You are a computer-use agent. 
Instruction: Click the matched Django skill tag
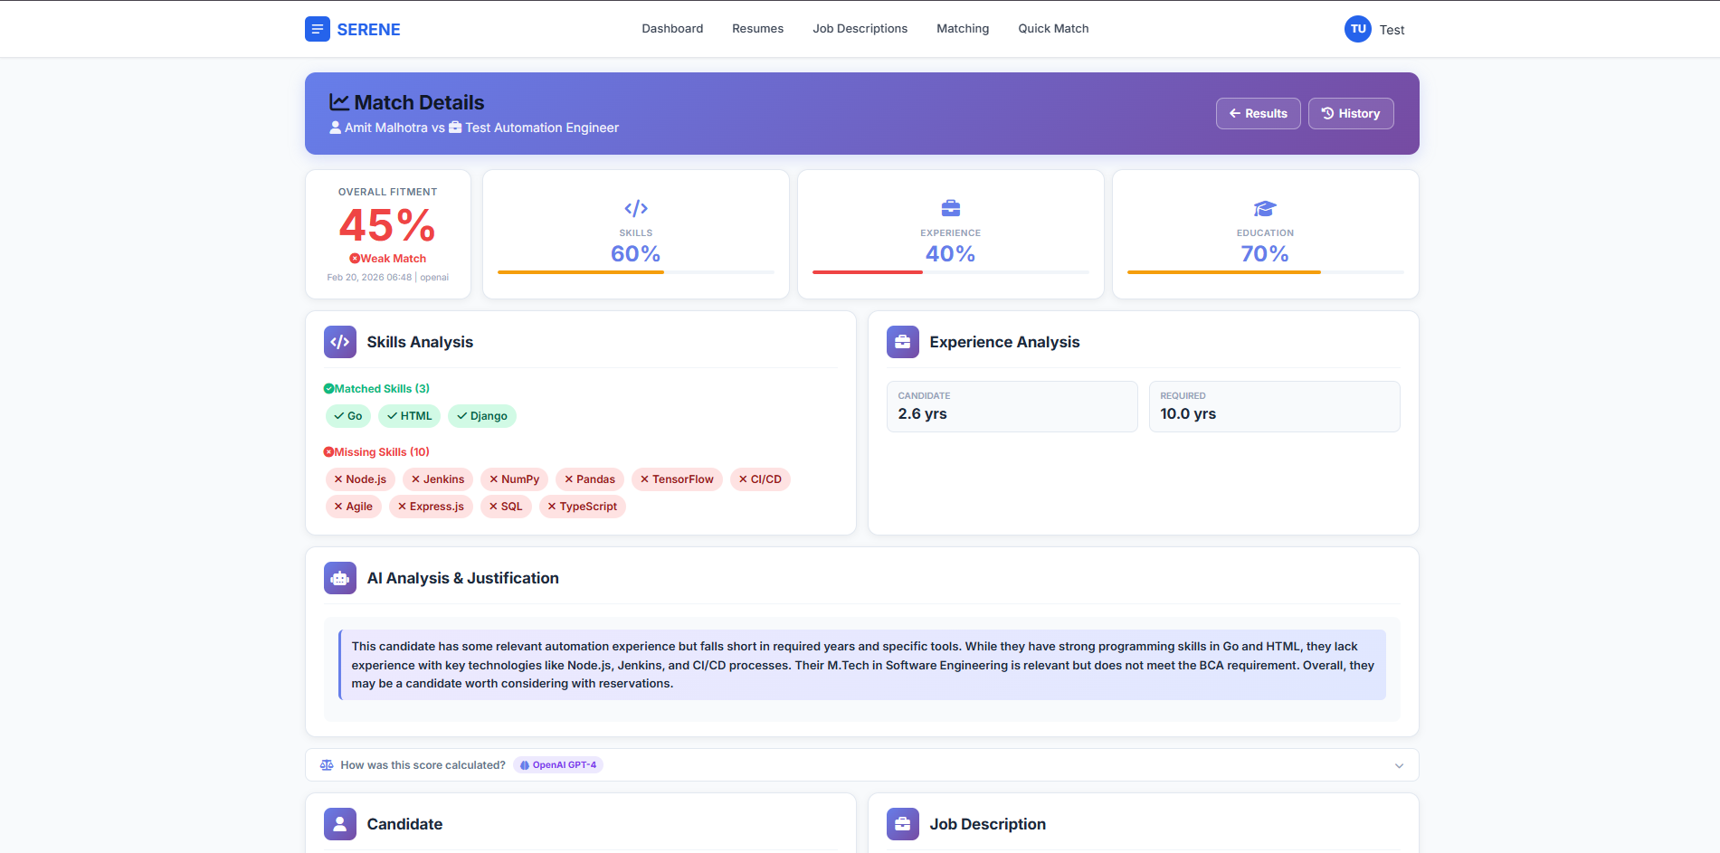coord(481,416)
